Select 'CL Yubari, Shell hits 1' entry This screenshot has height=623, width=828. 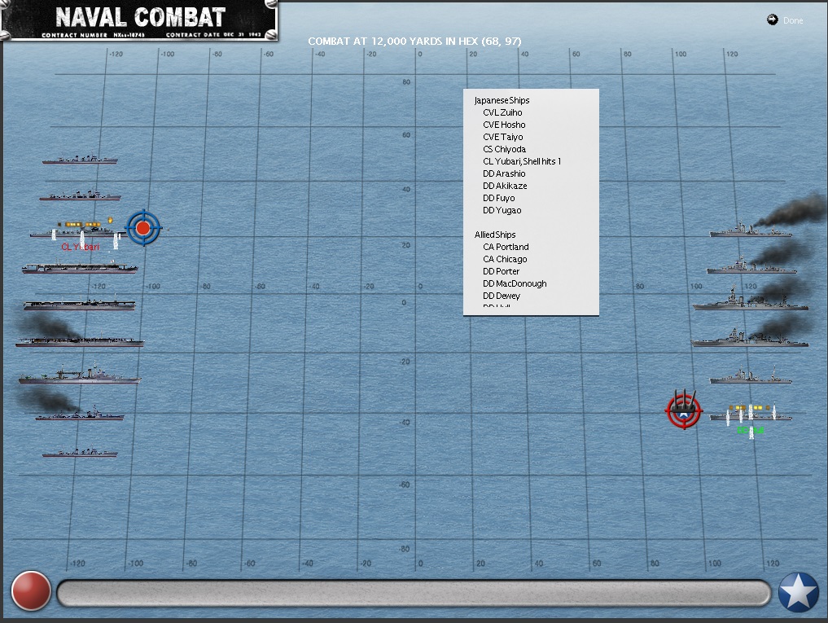(x=522, y=161)
